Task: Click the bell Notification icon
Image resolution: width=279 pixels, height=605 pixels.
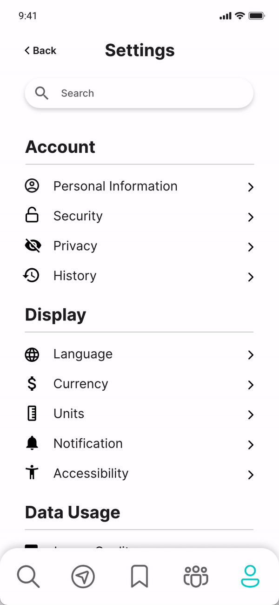Action: [32, 443]
